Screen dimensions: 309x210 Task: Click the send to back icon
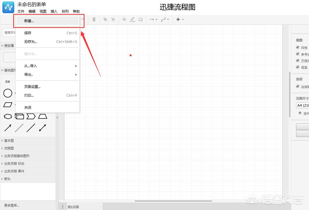(113, 19)
